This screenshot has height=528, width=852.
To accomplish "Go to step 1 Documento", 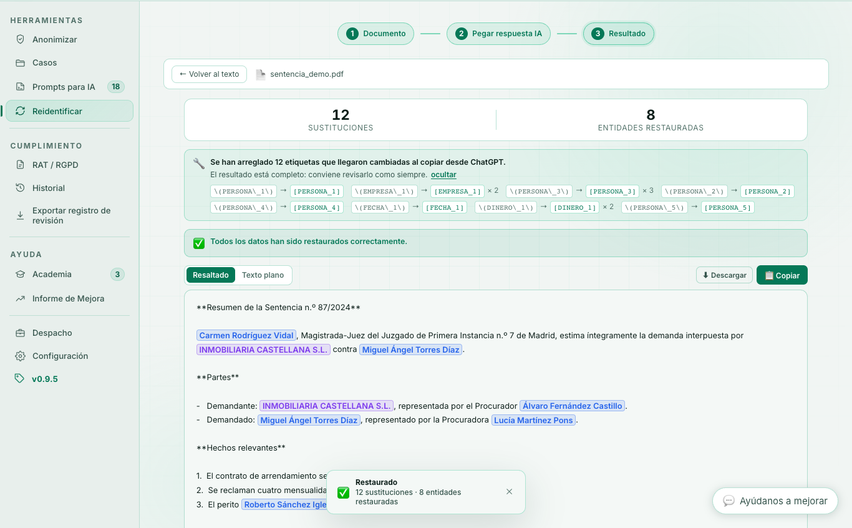I will 376,34.
